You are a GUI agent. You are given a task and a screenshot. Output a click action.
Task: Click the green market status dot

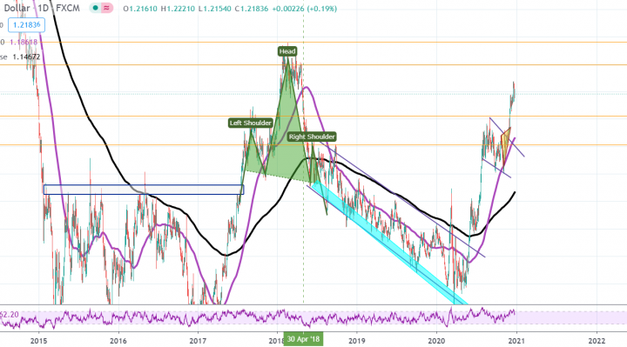coord(95,8)
